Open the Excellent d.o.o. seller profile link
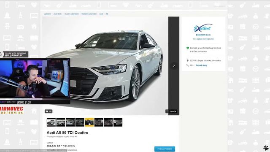The height and width of the screenshot is (152, 270). click(x=203, y=35)
